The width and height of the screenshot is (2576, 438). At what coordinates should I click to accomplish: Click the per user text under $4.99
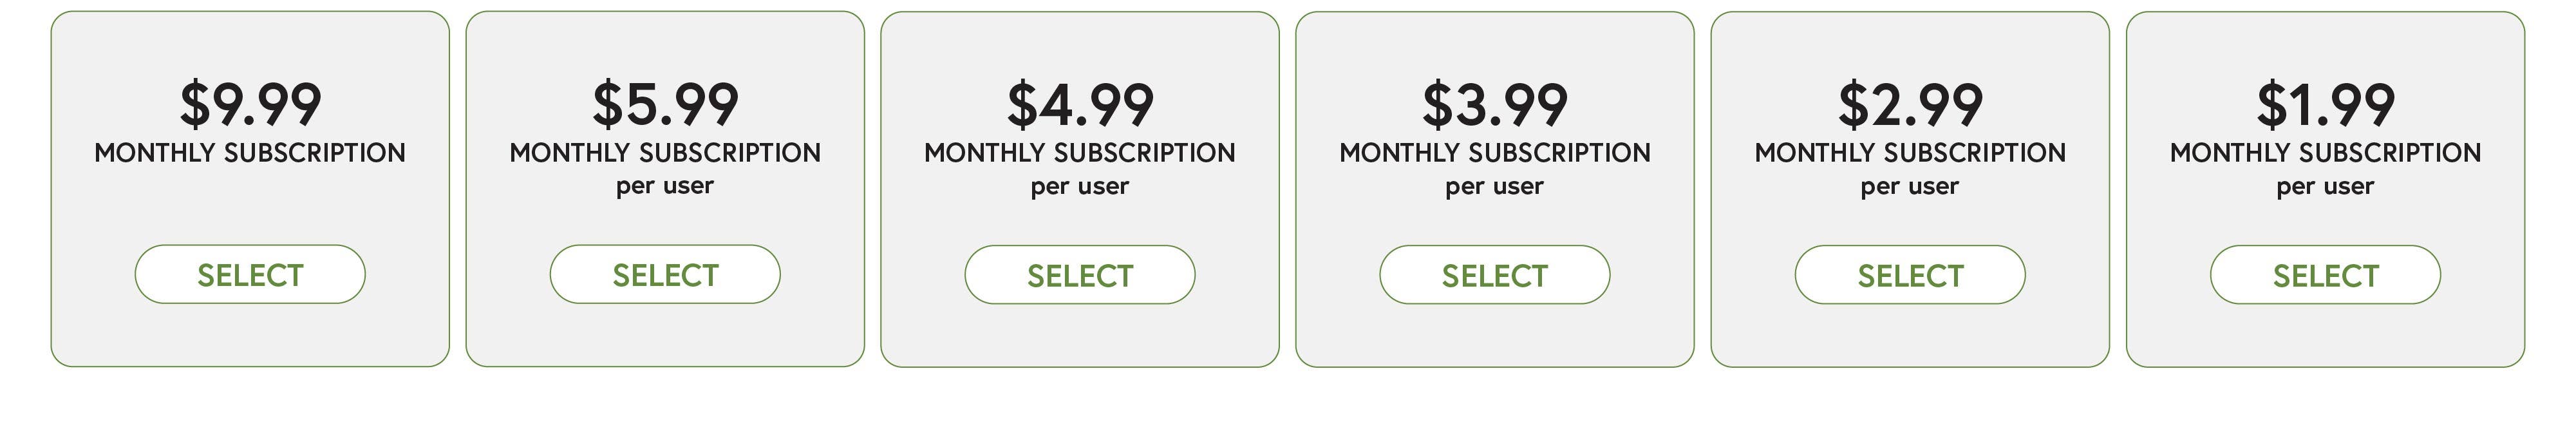coord(1080,187)
